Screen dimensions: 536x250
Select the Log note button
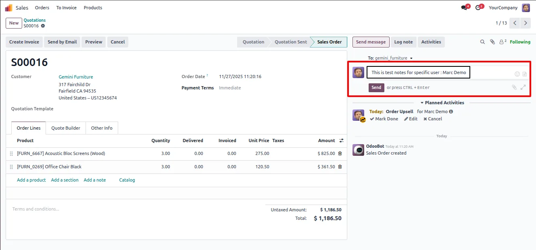[x=403, y=42]
